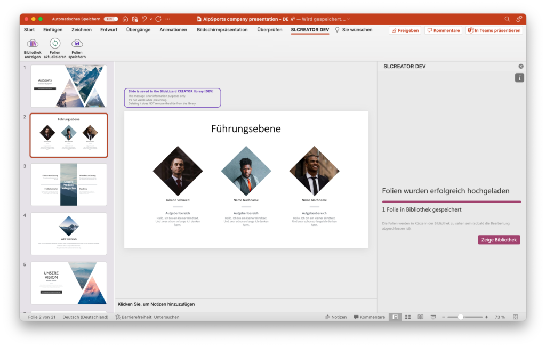Viewport: 546px width, 347px height.
Task: Switch to reading view icon
Action: [421, 317]
